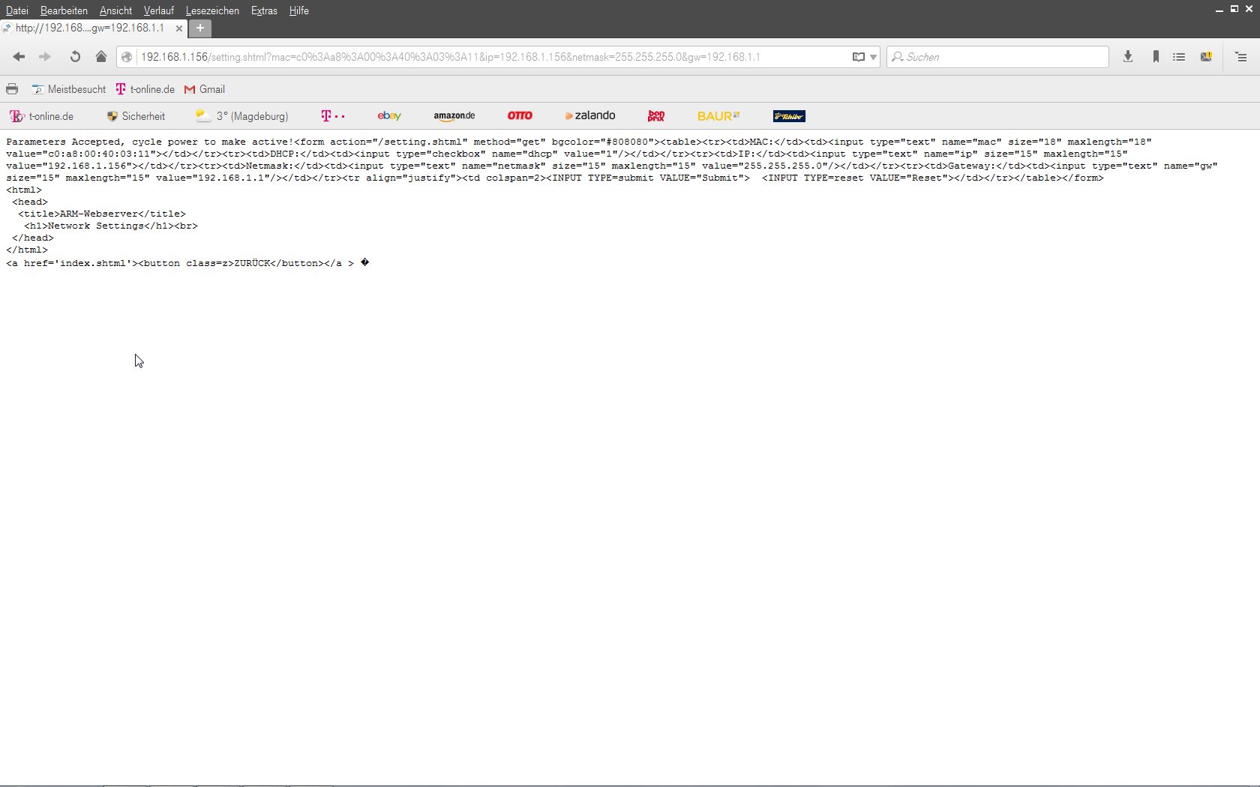Open the zalando shortcut
Screen dimensions: 1260x787
click(x=590, y=116)
